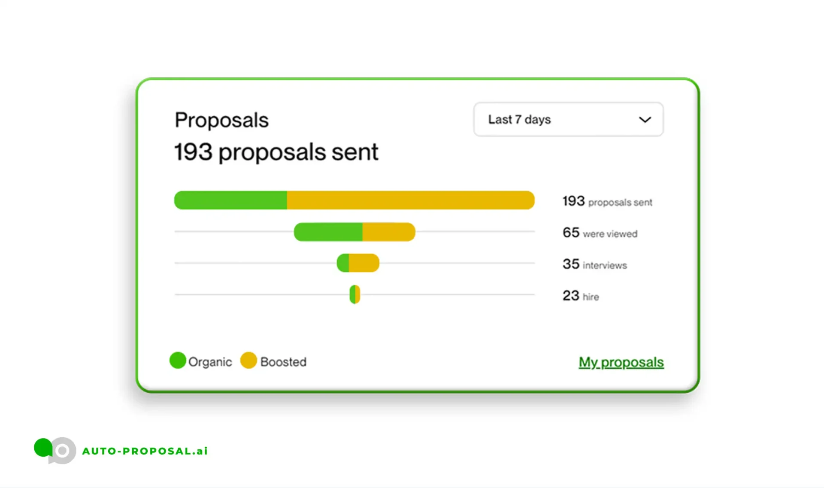Viewport: 824px width, 488px height.
Task: Click yellow segment of the were viewed bar
Action: (388, 232)
